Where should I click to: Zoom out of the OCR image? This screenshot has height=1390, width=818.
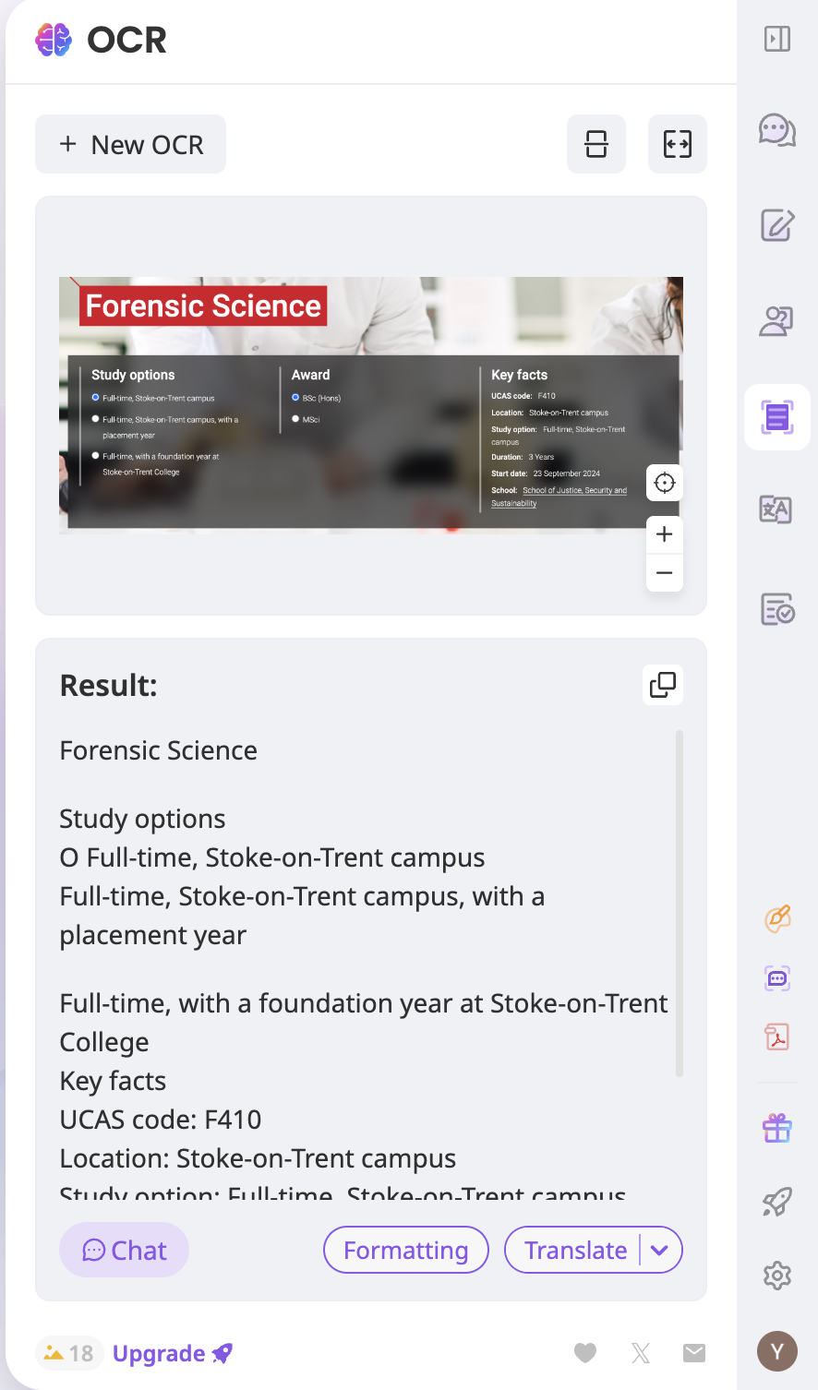pos(665,573)
